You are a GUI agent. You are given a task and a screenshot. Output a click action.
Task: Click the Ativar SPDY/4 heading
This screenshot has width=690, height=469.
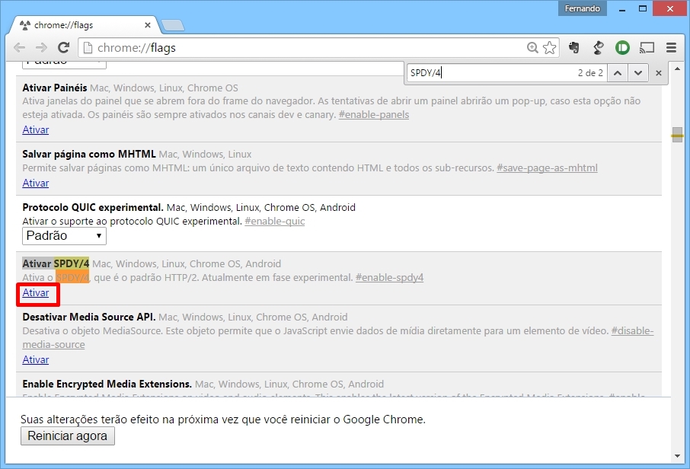56,264
